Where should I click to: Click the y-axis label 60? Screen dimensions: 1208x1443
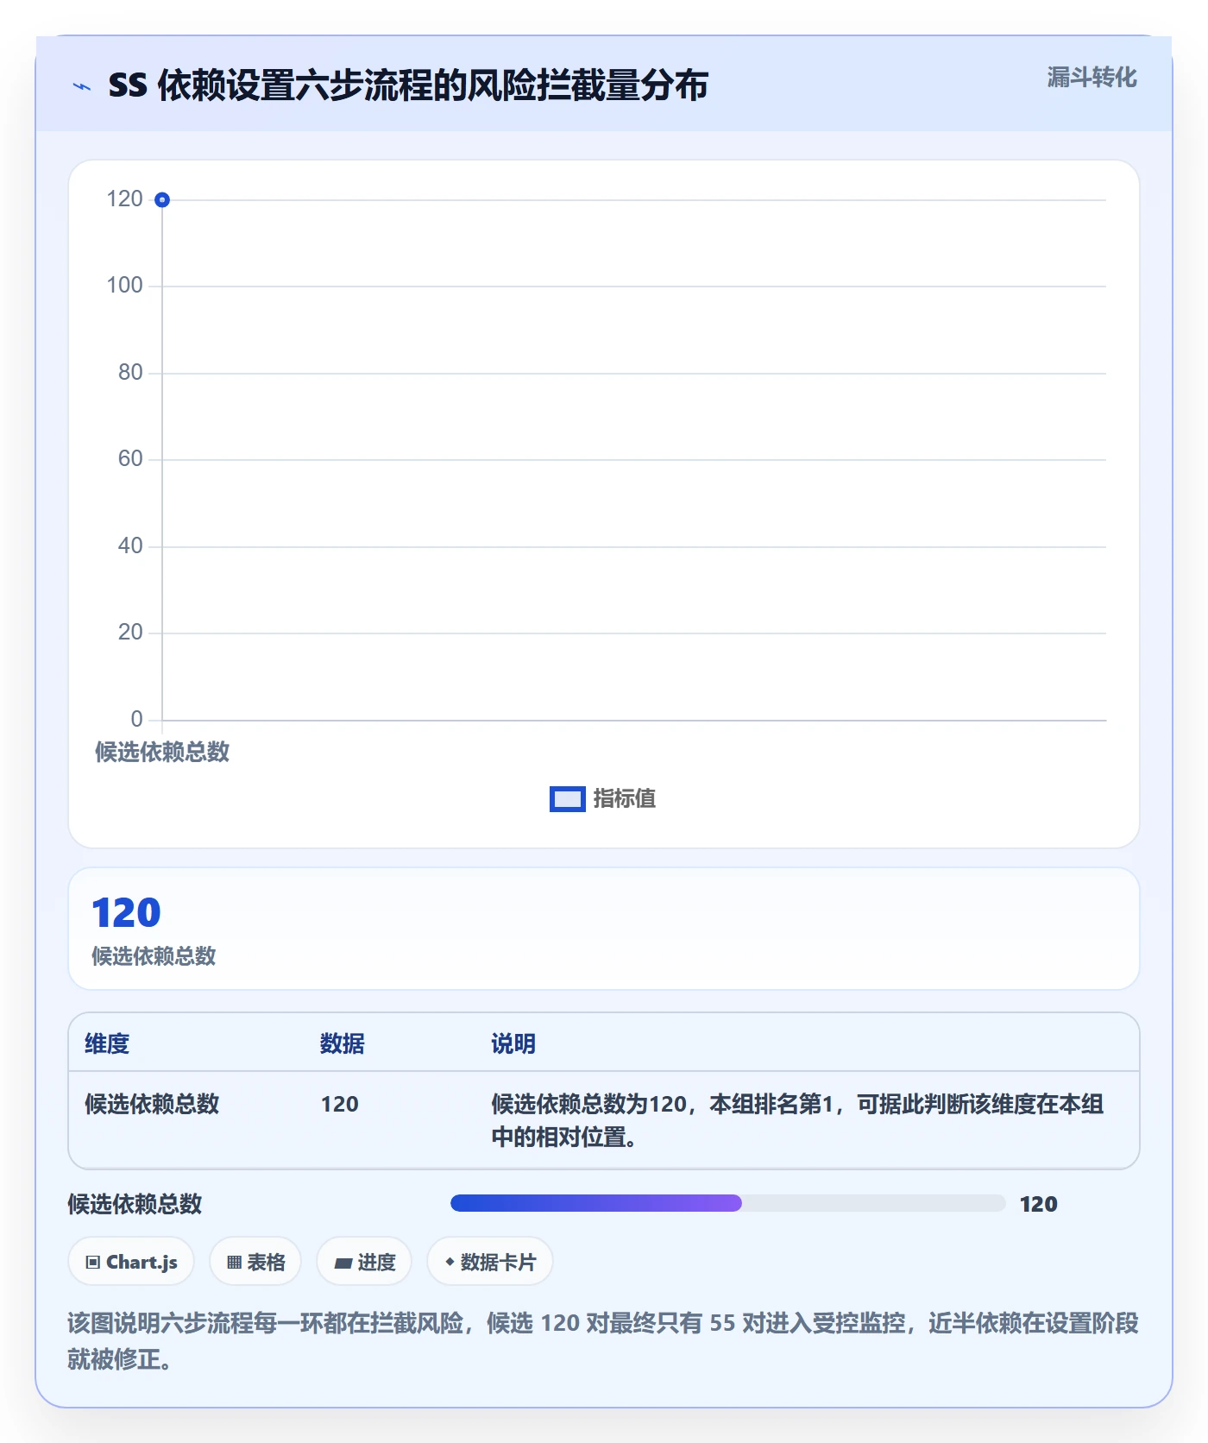[x=130, y=459]
